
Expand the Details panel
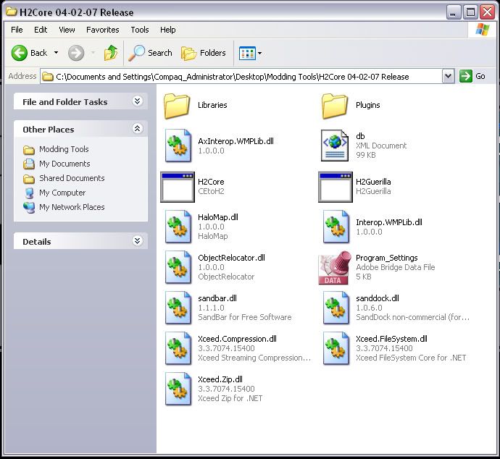[x=137, y=241]
